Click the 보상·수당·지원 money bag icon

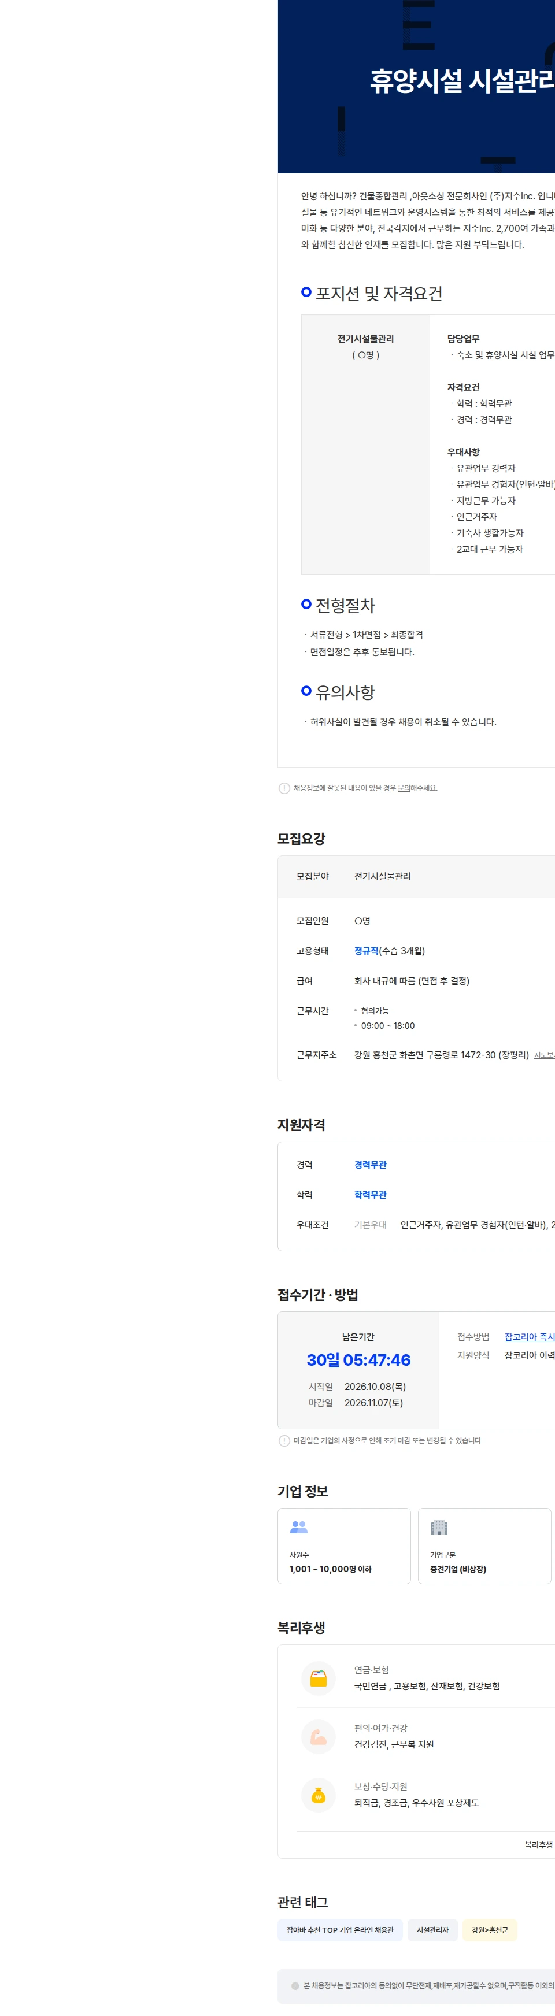[319, 1795]
